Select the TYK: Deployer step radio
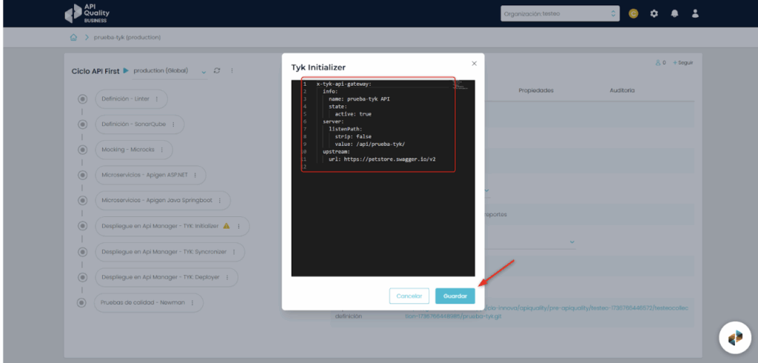 [x=83, y=277]
